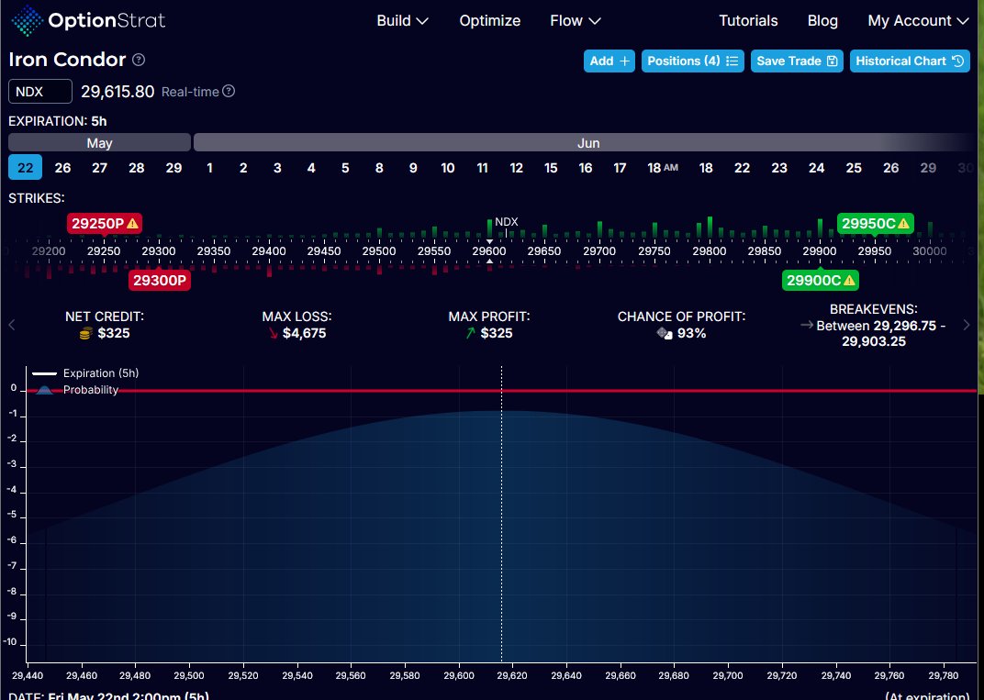Select June 15 expiration date
Viewport: 984px width, 700px height.
pyautogui.click(x=551, y=168)
